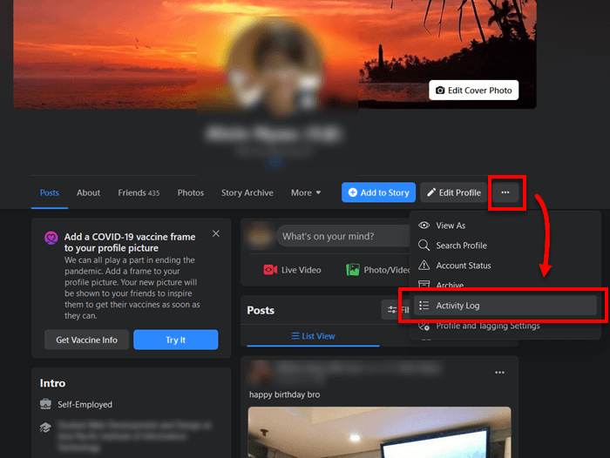Close the COVID-19 vaccine frame card
The width and height of the screenshot is (610, 458).
point(216,233)
